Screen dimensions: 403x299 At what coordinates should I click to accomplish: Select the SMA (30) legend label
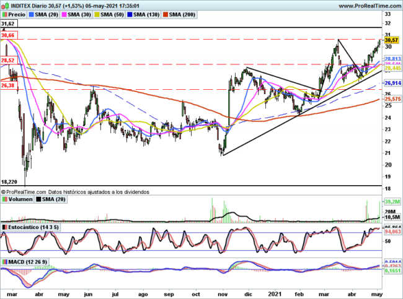(x=79, y=15)
